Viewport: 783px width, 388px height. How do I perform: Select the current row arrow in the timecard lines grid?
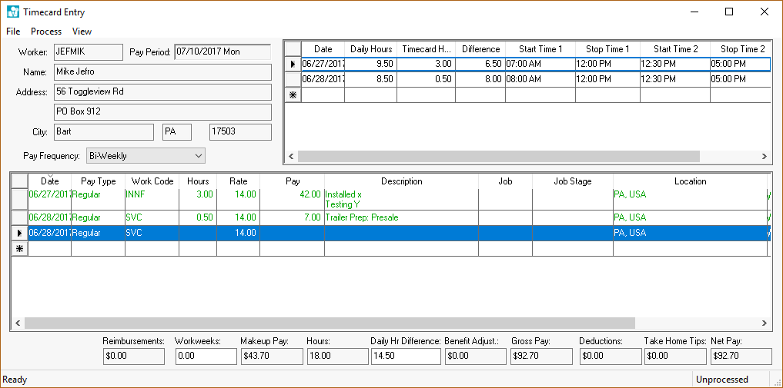[x=19, y=233]
